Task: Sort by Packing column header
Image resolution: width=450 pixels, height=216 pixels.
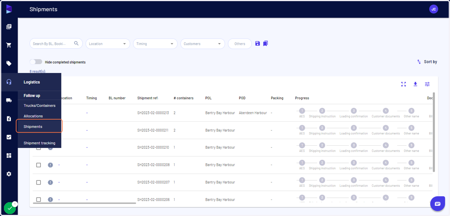Action: coord(277,98)
